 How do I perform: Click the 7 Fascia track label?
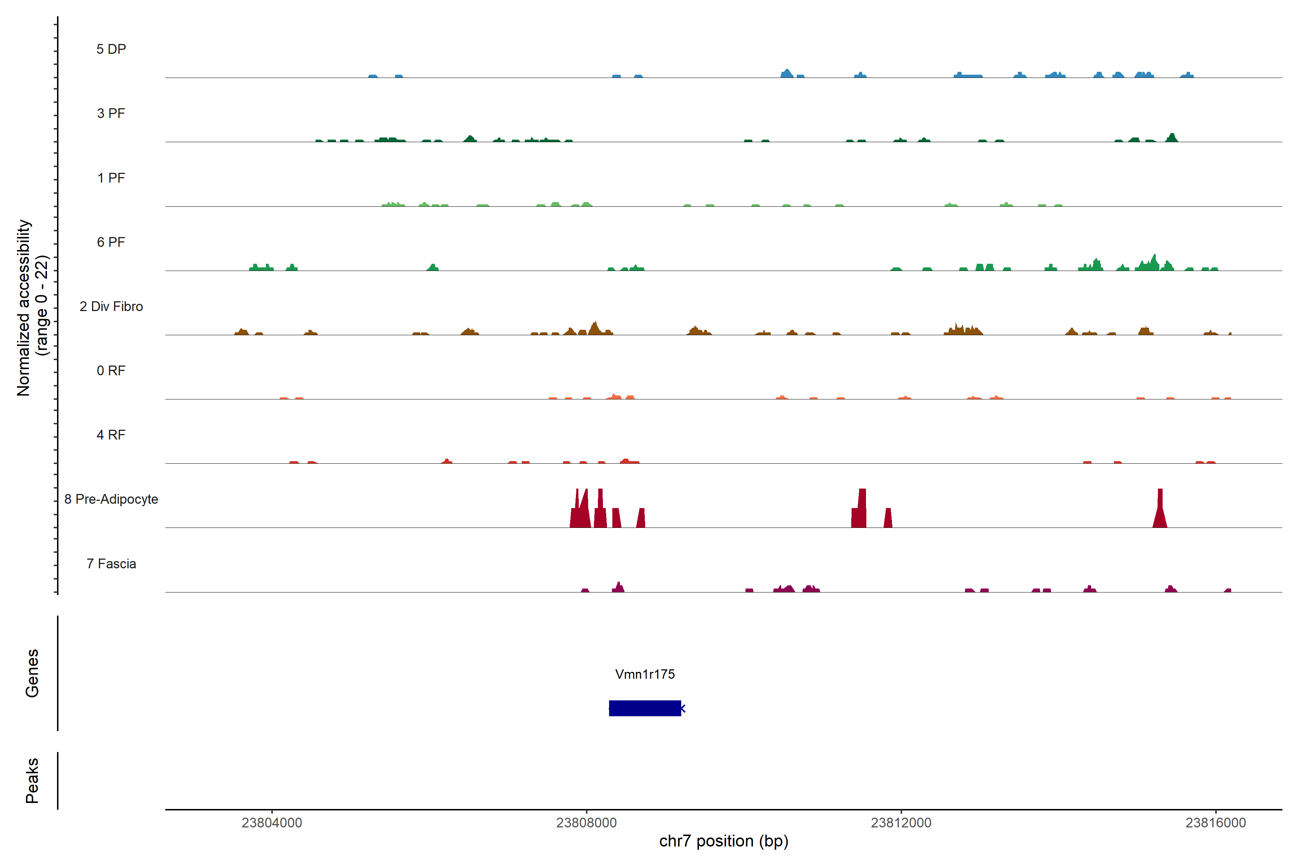[x=111, y=563]
